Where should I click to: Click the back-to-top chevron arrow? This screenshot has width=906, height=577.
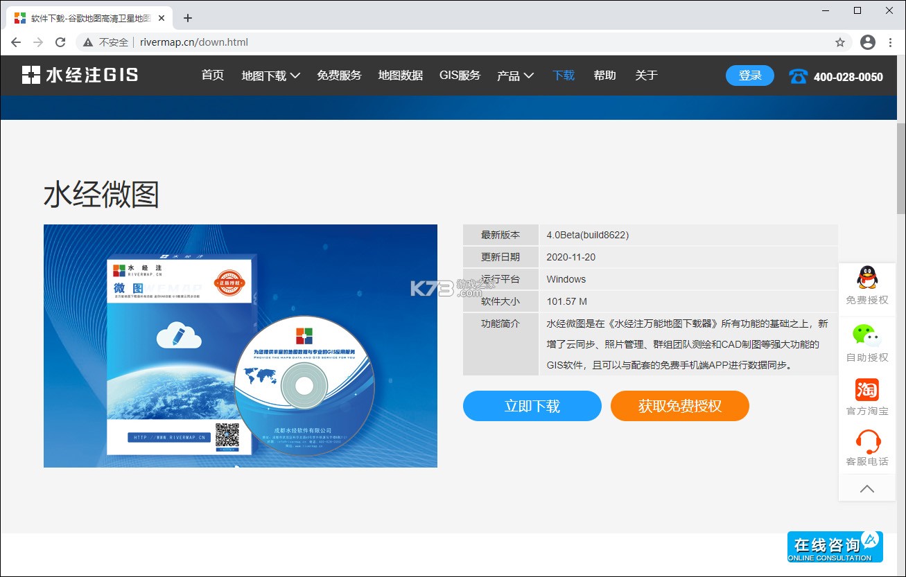pos(867,488)
